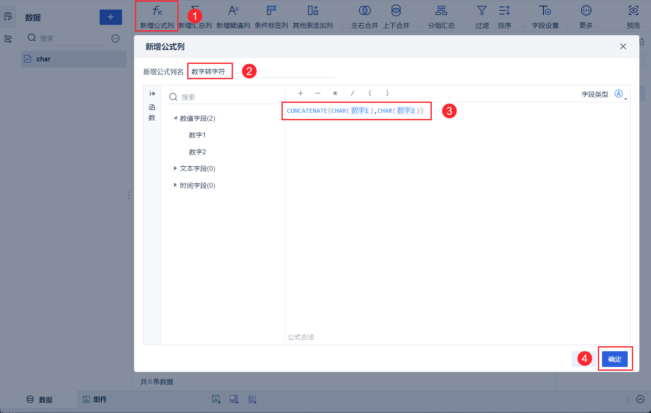Screen dimensions: 651x413
Task: Click the 公式合法 status text
Action: coord(301,337)
